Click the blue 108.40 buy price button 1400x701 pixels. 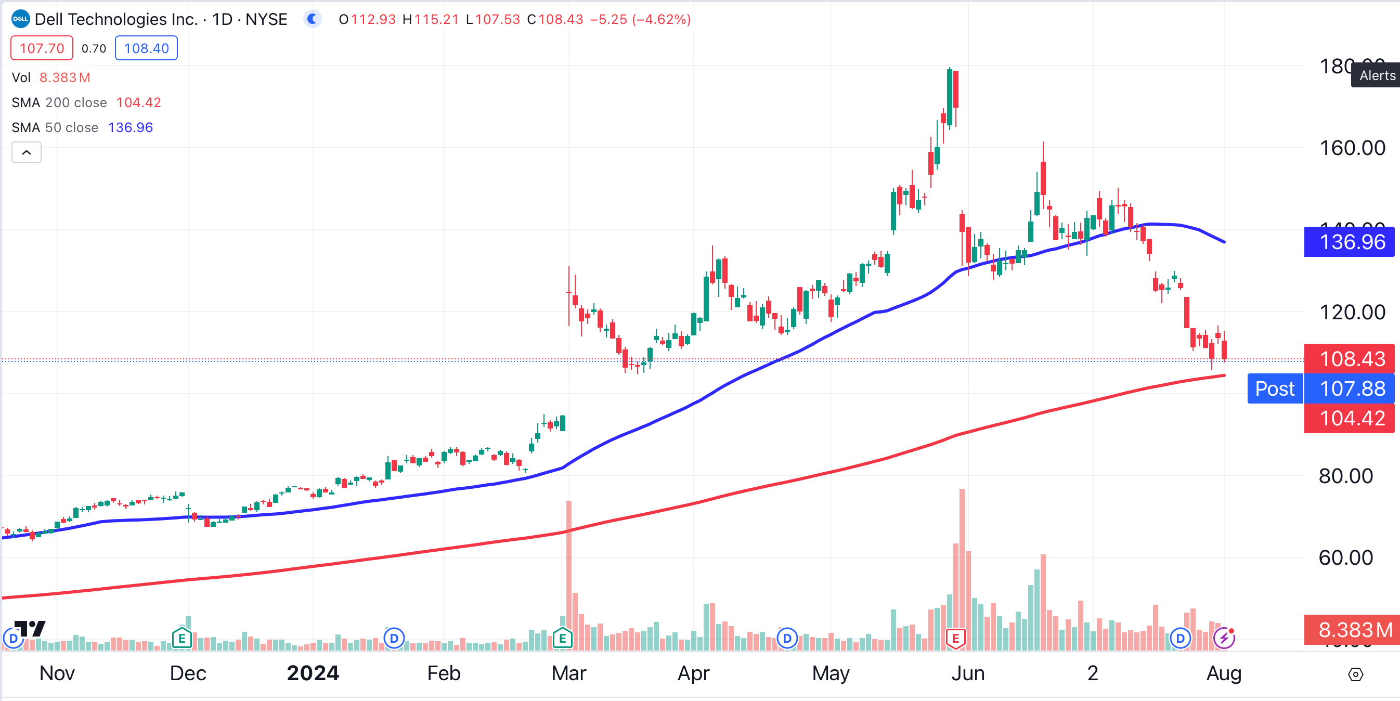click(146, 48)
